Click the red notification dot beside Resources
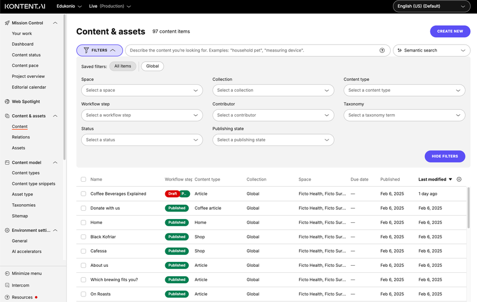477x302 pixels. [x=36, y=297]
